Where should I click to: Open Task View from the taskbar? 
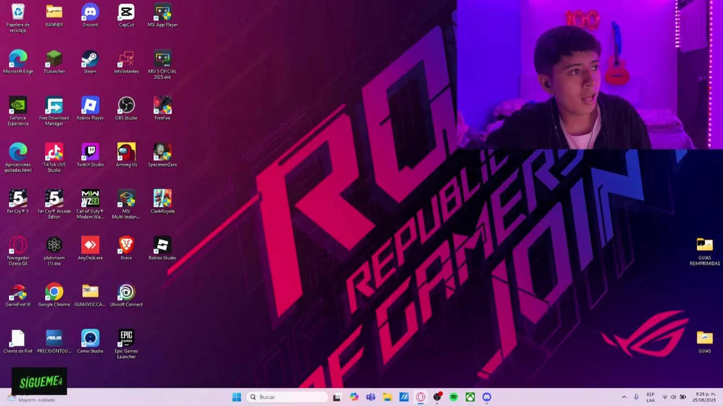pyautogui.click(x=337, y=397)
